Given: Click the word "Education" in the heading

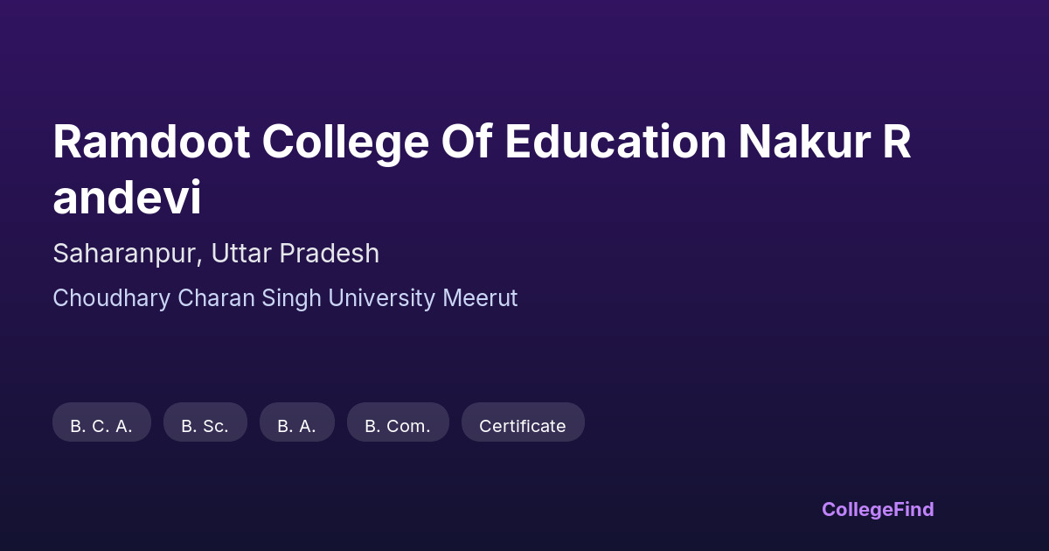Looking at the screenshot, I should 615,143.
